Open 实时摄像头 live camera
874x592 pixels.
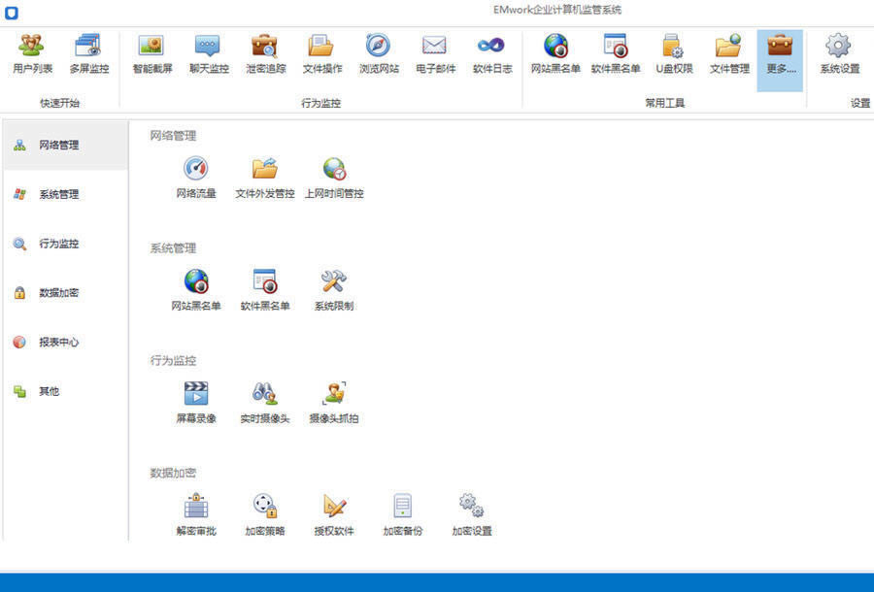[x=265, y=403]
